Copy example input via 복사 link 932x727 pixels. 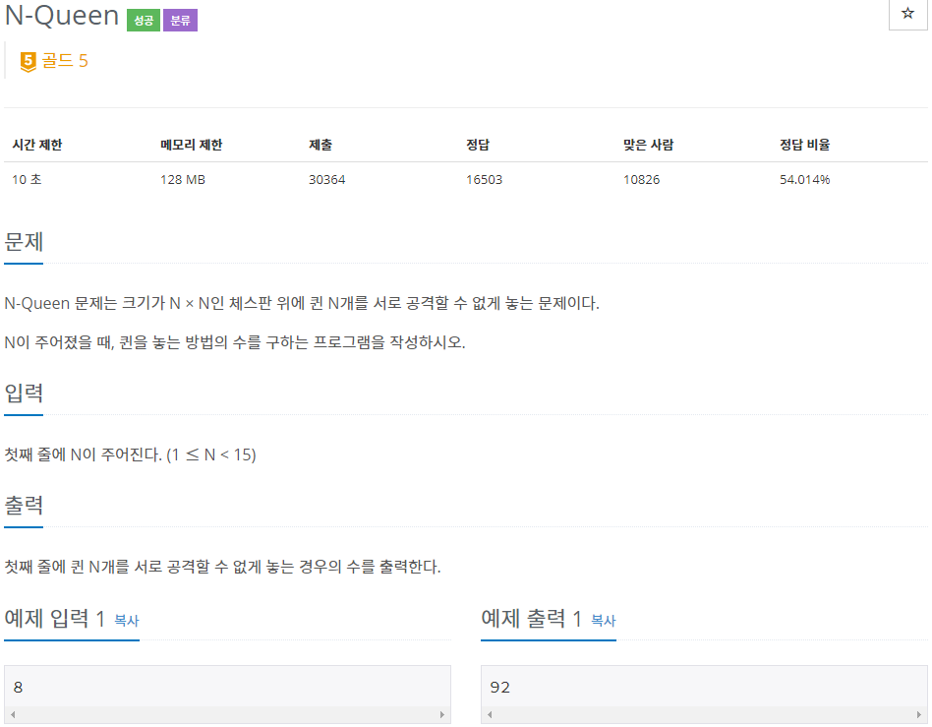(x=127, y=621)
